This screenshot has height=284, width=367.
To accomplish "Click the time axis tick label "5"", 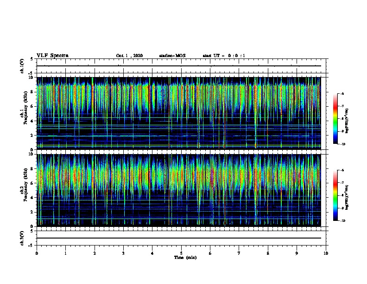I will click(x=181, y=253).
